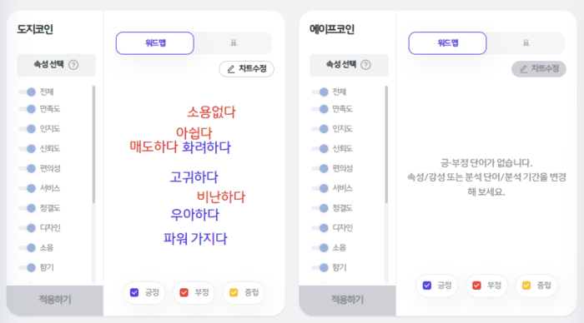The height and width of the screenshot is (323, 584).
Task: Toggle 신뢰도 switch in 도지코인 panel
Action: pyautogui.click(x=28, y=149)
